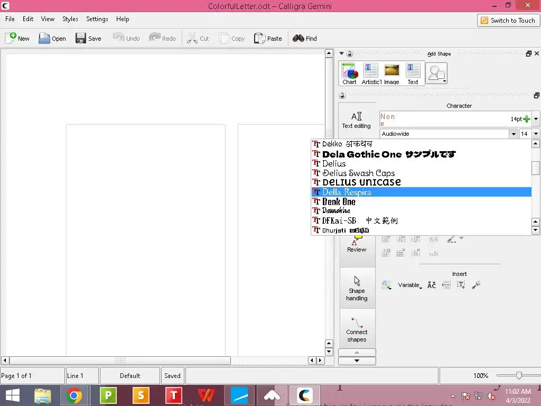The width and height of the screenshot is (541, 406).
Task: Add an Image shape
Action: point(391,73)
